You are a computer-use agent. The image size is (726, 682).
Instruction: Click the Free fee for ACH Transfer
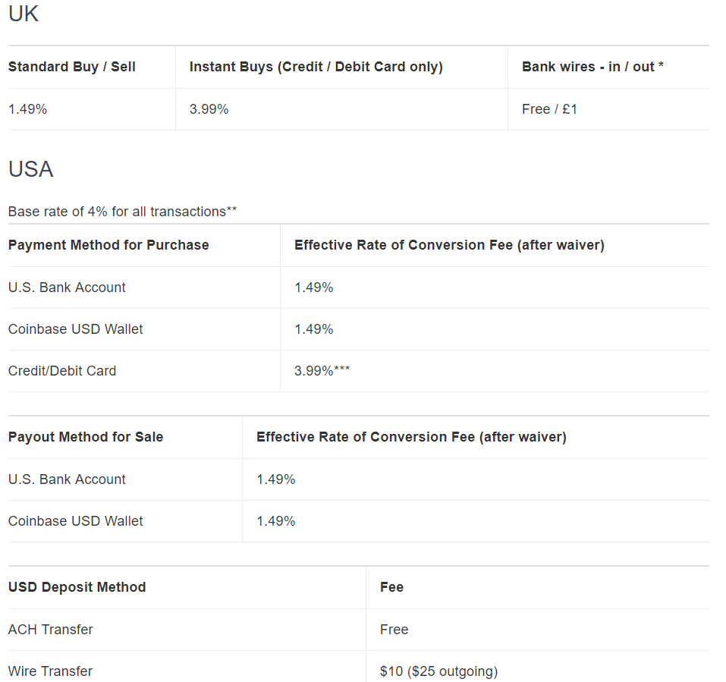point(394,630)
